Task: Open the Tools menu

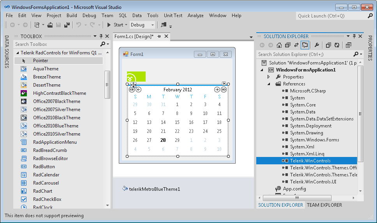Action: click(153, 16)
